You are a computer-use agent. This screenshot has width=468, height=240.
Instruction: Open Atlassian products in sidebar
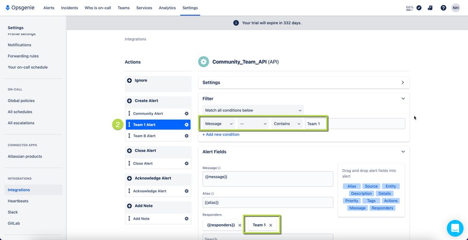click(x=25, y=157)
